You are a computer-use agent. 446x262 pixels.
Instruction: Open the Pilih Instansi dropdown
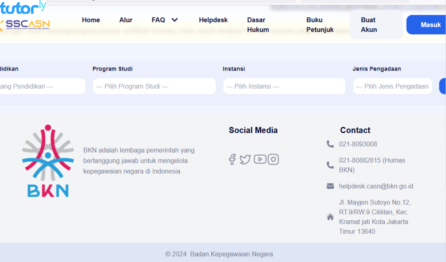coord(284,86)
